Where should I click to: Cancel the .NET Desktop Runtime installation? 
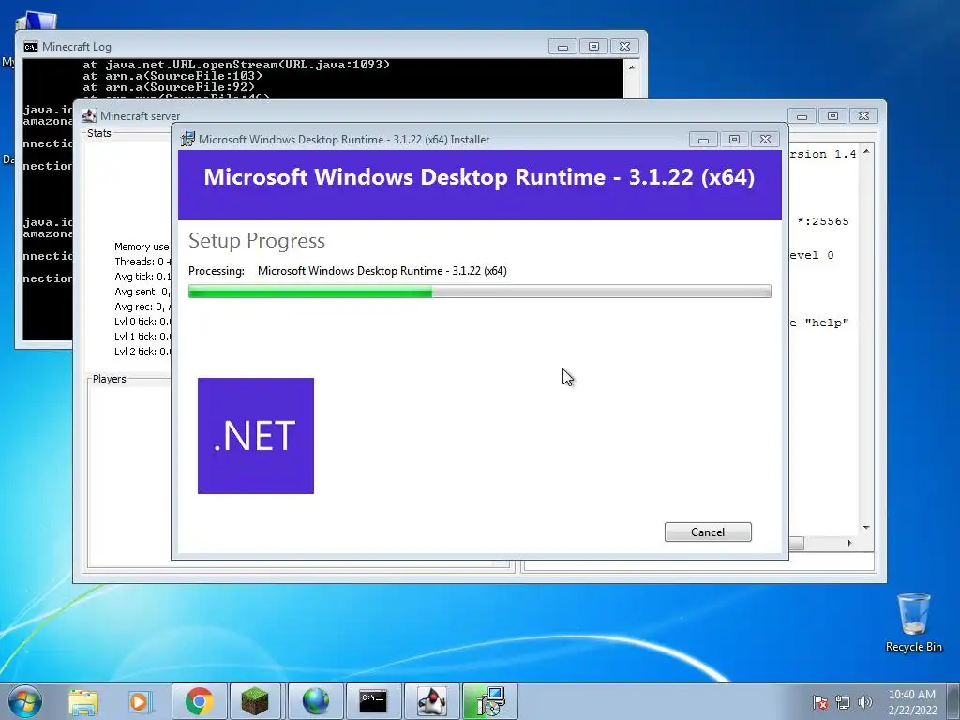pyautogui.click(x=708, y=532)
